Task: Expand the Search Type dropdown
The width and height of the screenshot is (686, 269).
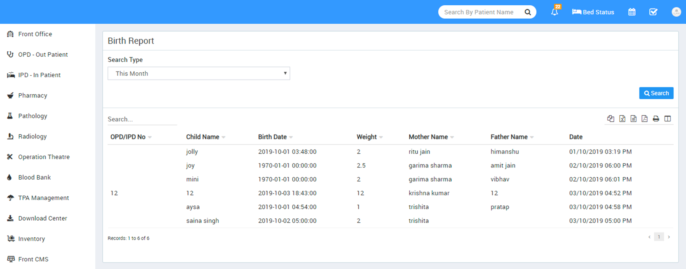Action: [x=199, y=73]
